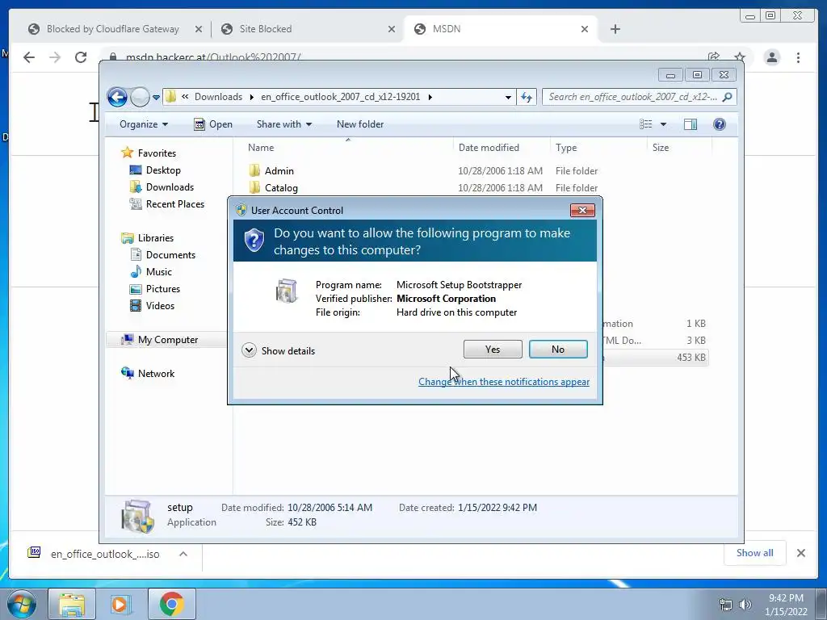Open Desktop in navigation pane
This screenshot has height=620, width=827.
[x=163, y=170]
